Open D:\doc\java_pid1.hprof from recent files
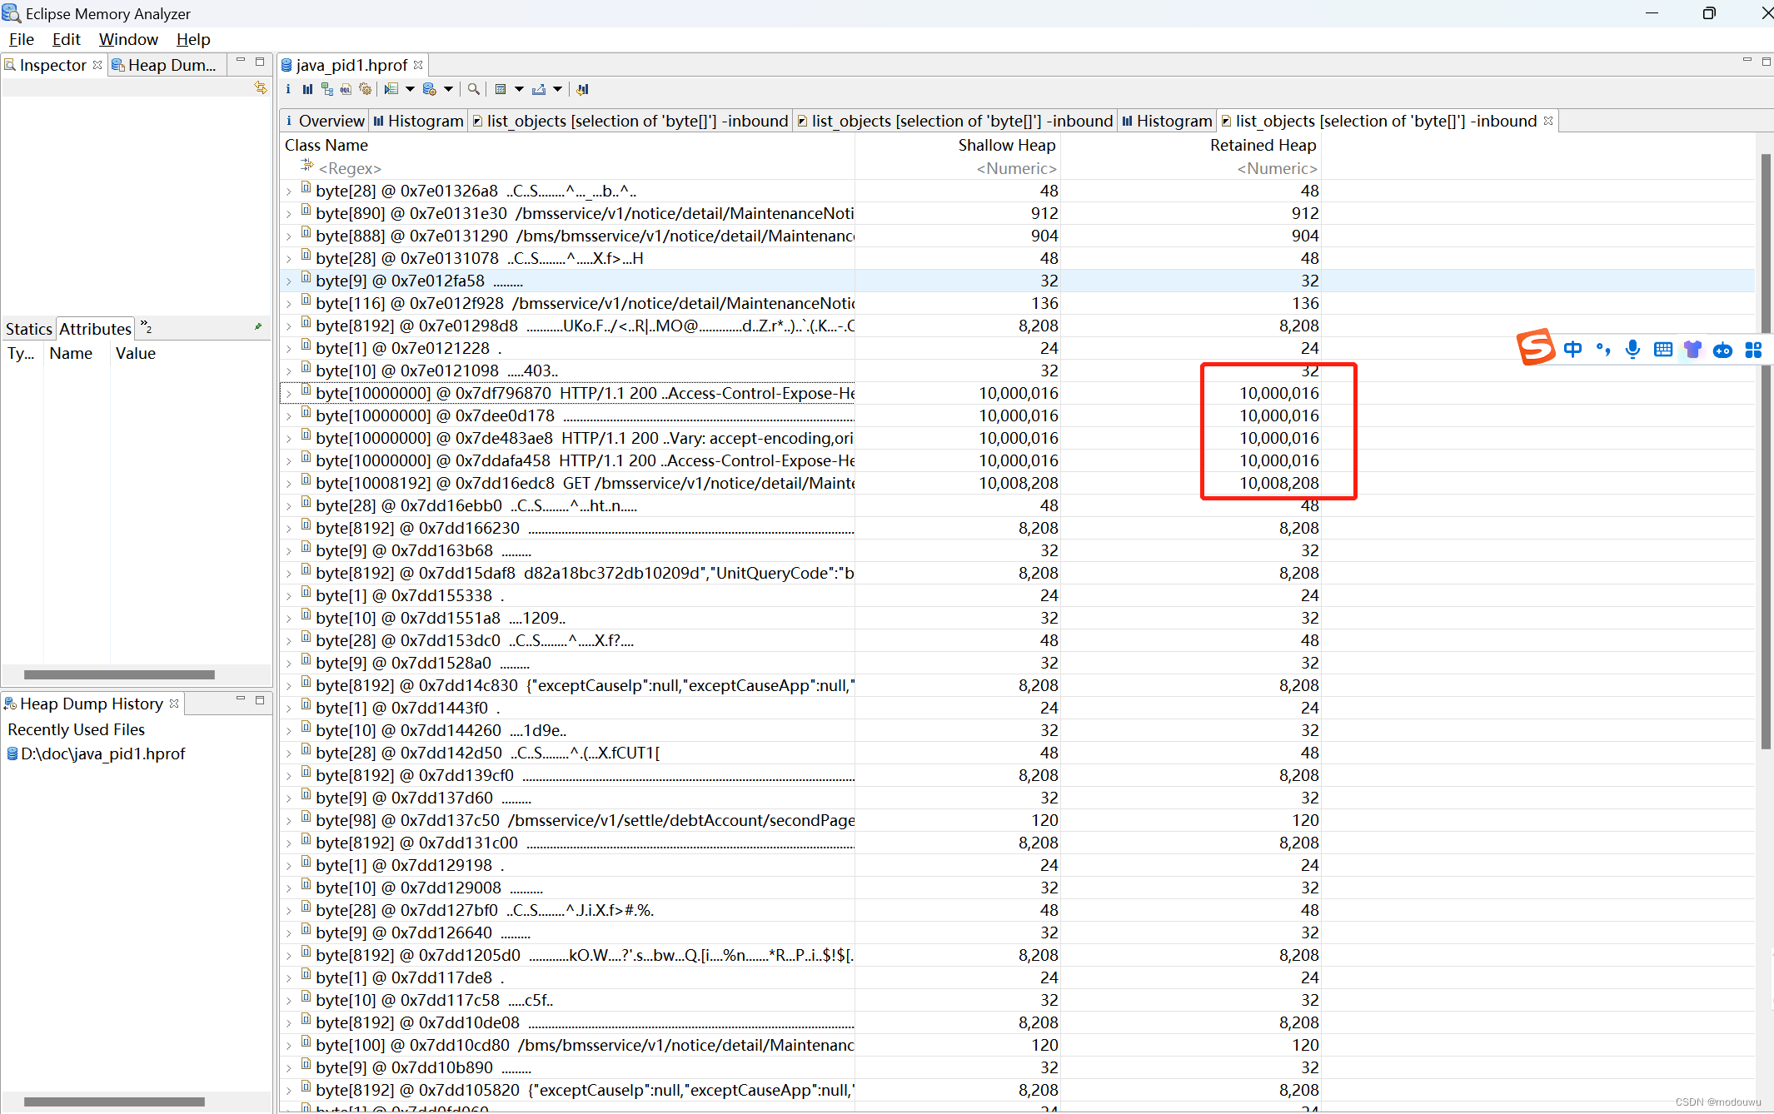 pos(102,753)
